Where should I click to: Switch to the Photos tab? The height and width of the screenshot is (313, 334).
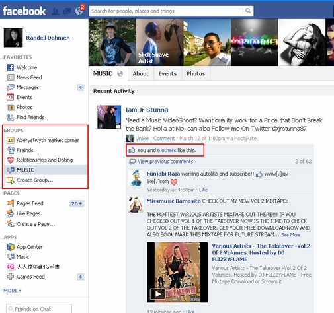click(x=196, y=73)
